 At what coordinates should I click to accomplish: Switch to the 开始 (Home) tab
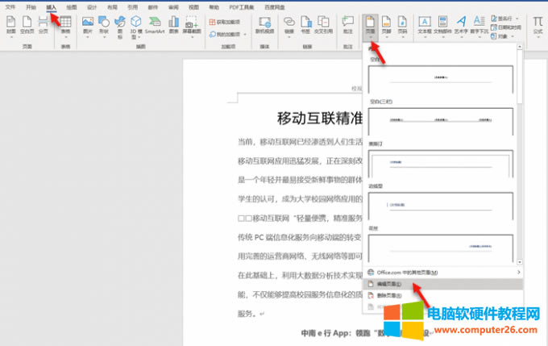(31, 6)
